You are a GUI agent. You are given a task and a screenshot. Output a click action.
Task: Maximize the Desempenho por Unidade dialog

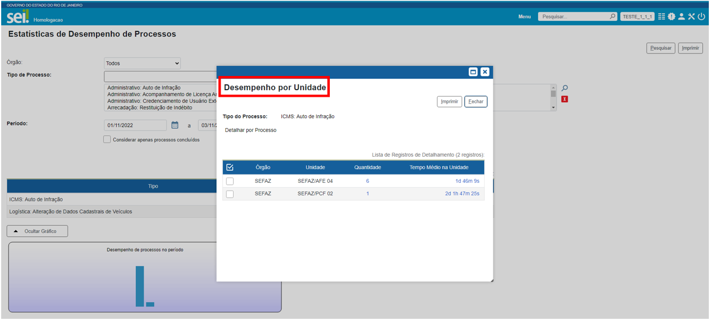point(473,72)
